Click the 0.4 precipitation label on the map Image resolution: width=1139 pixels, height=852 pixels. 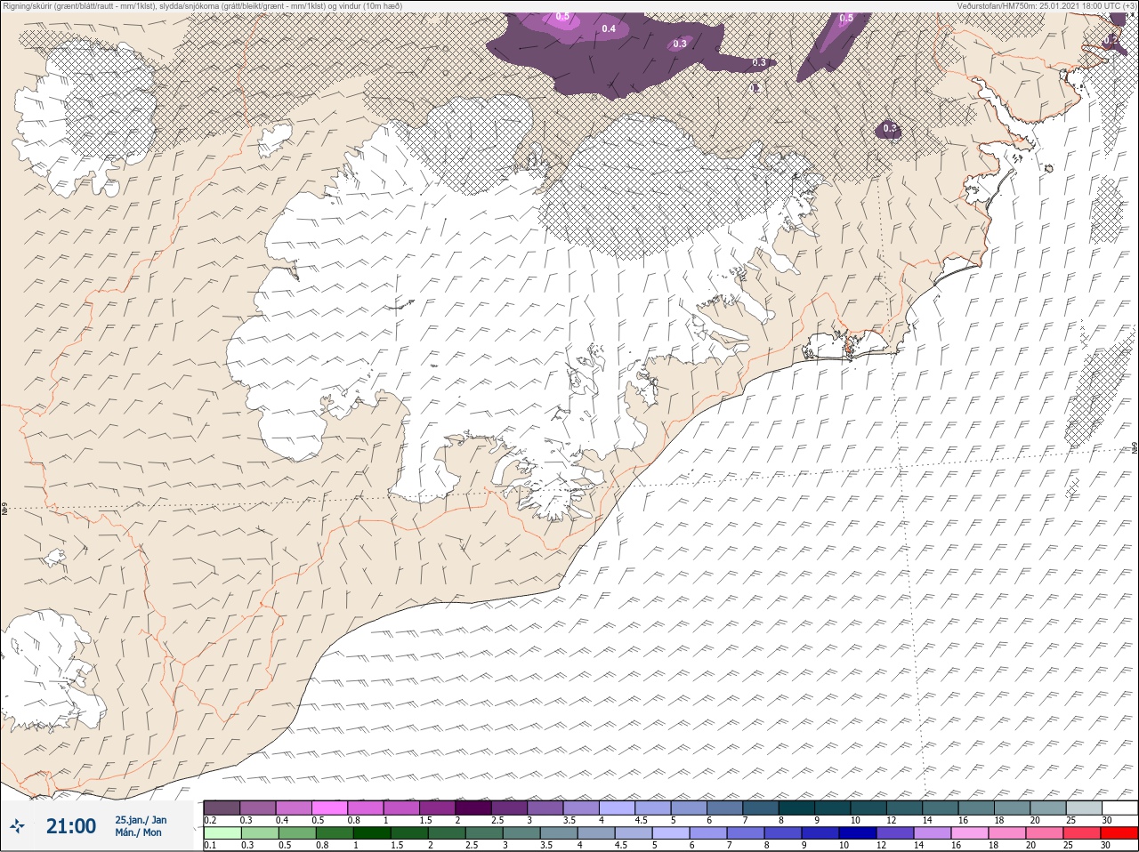(609, 29)
